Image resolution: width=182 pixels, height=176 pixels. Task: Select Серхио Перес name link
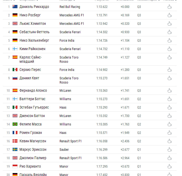(30, 70)
